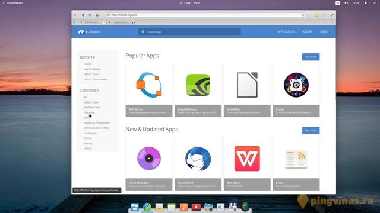Open APPLICATIONS in Flathub navigation
Viewport: 380px width, 213px height.
286,31
